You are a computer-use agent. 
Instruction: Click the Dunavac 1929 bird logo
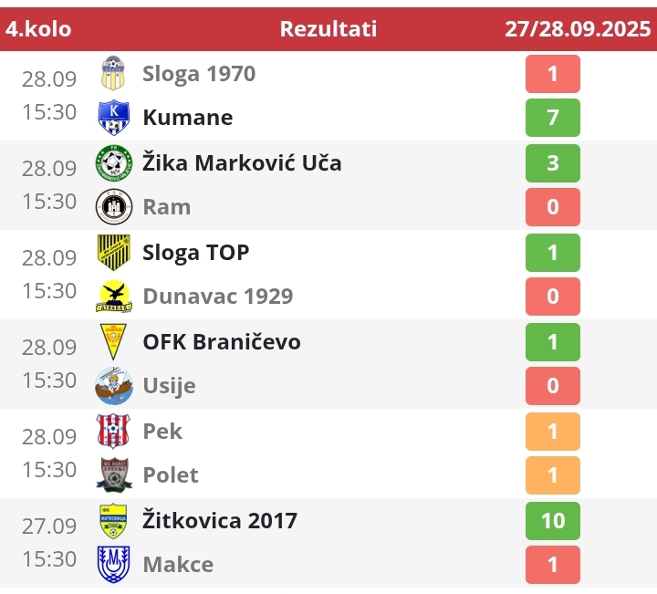(x=114, y=297)
